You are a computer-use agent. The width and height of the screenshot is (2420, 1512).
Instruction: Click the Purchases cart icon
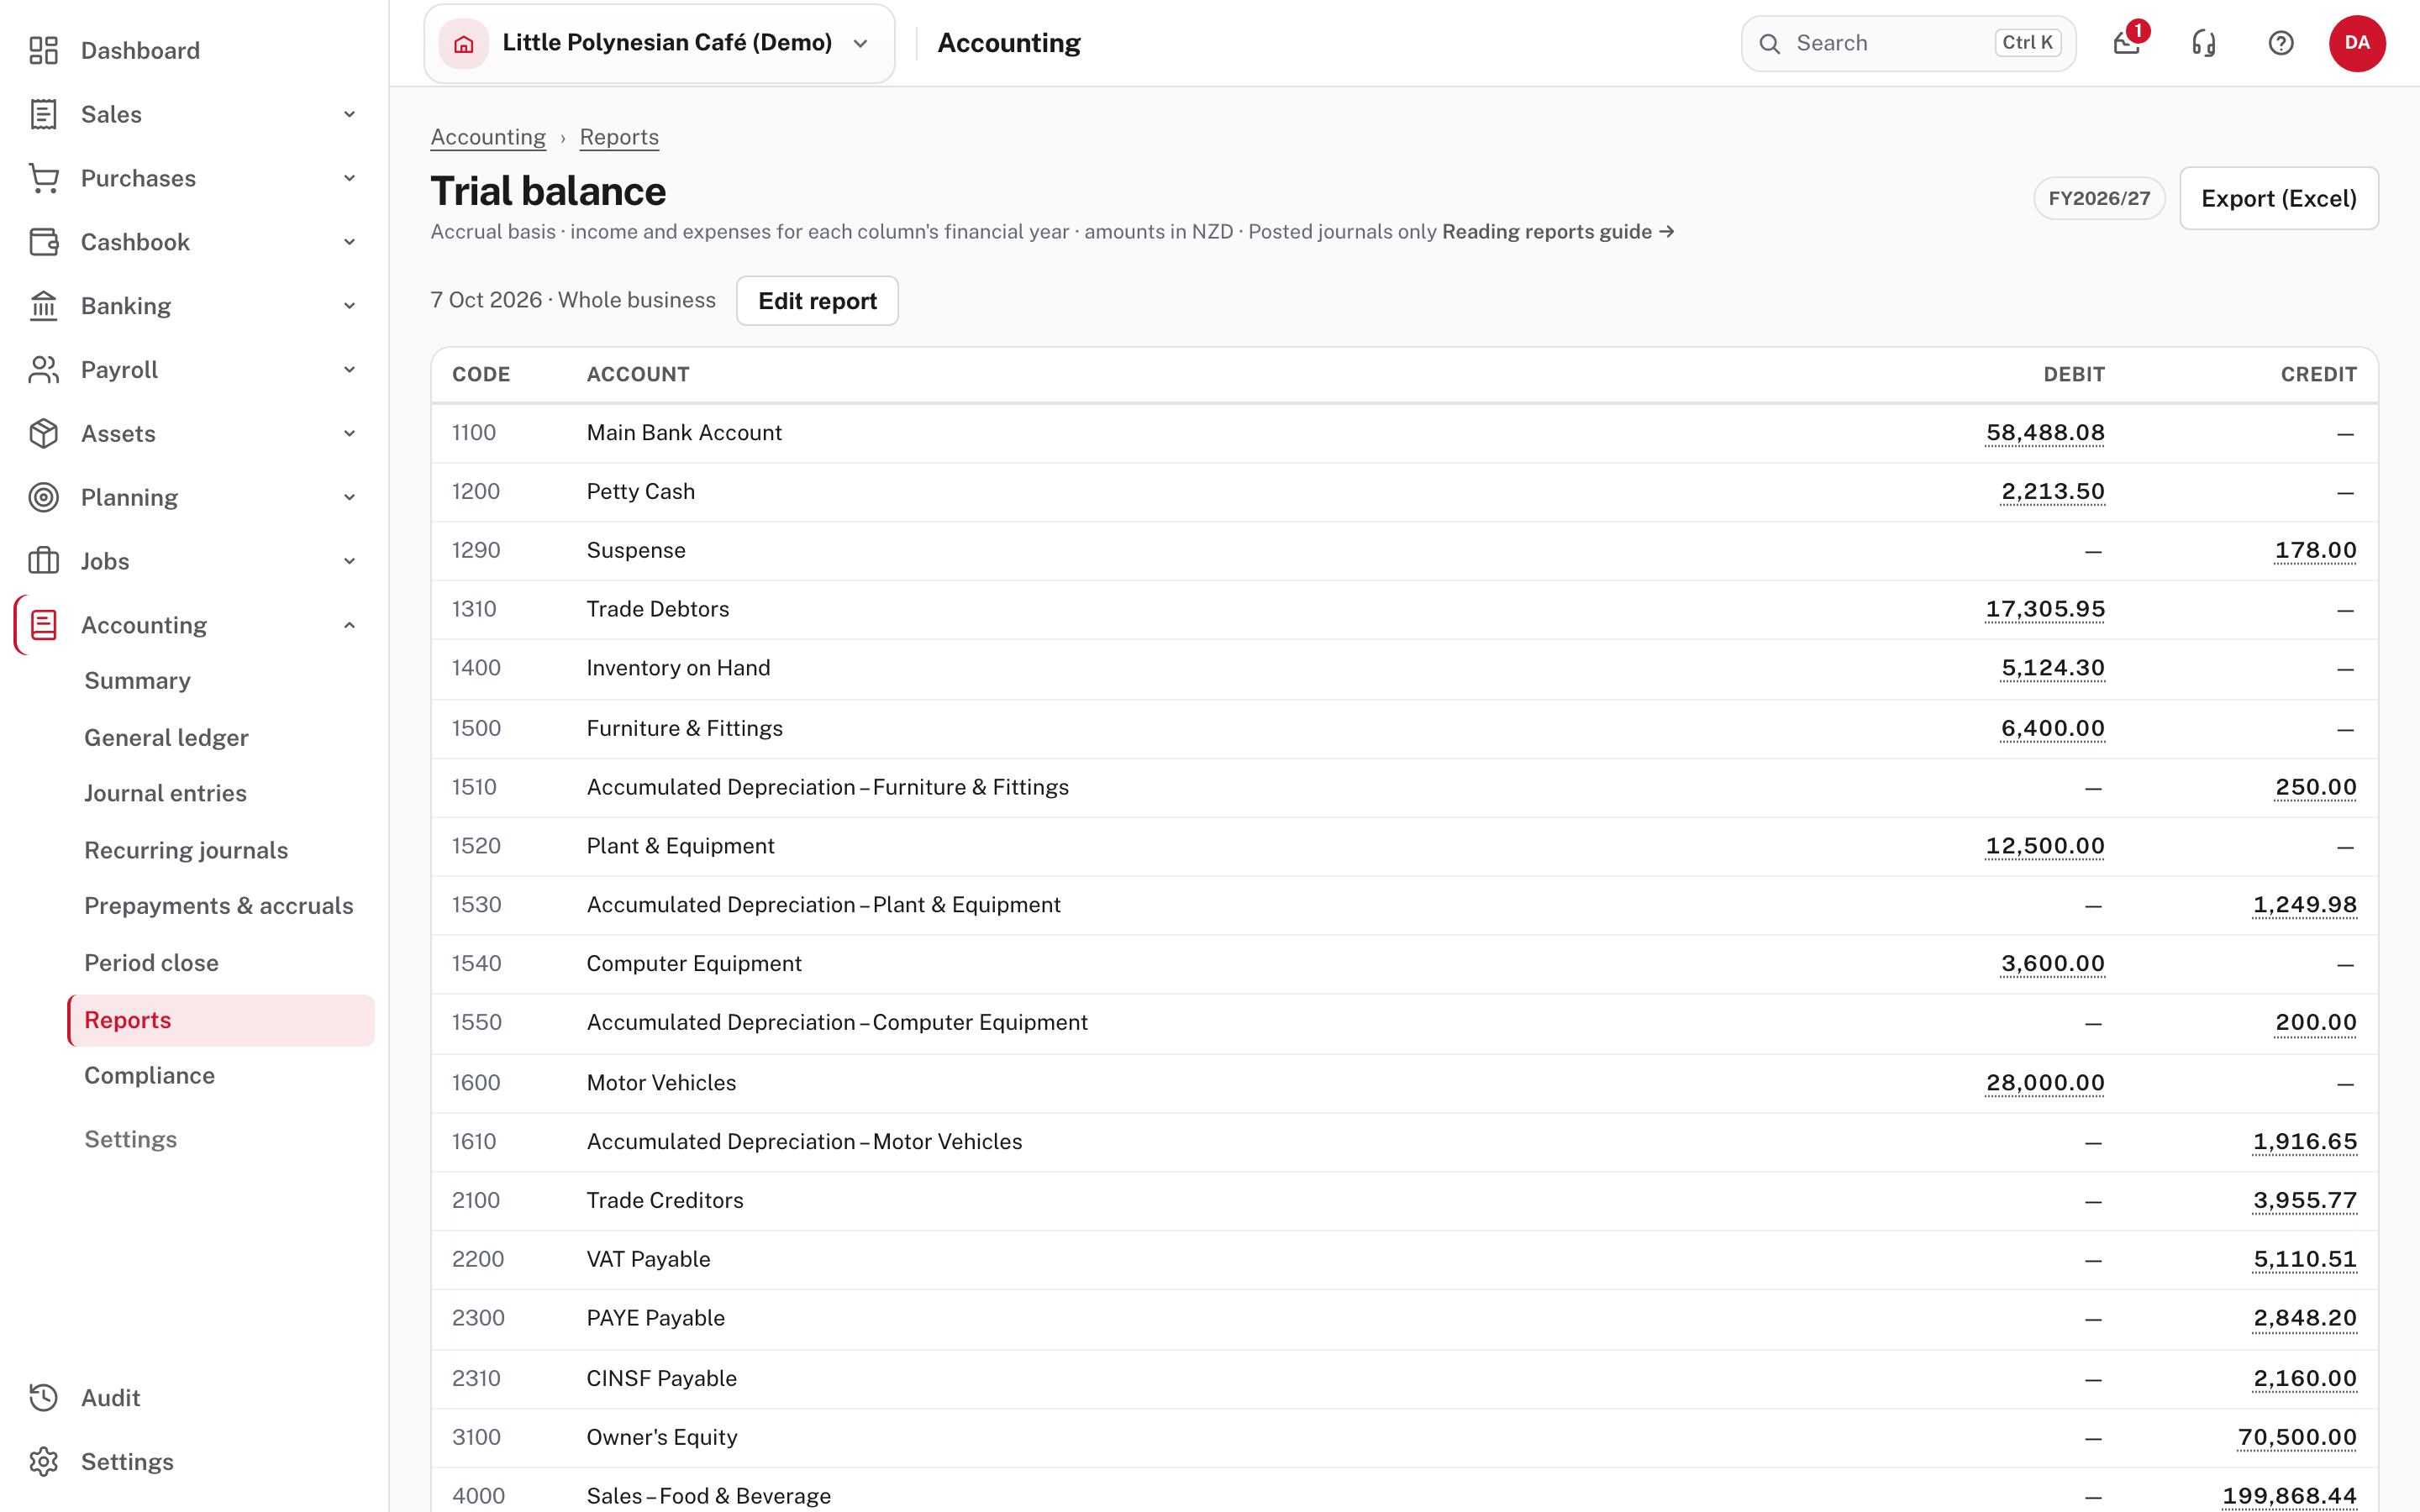click(43, 178)
